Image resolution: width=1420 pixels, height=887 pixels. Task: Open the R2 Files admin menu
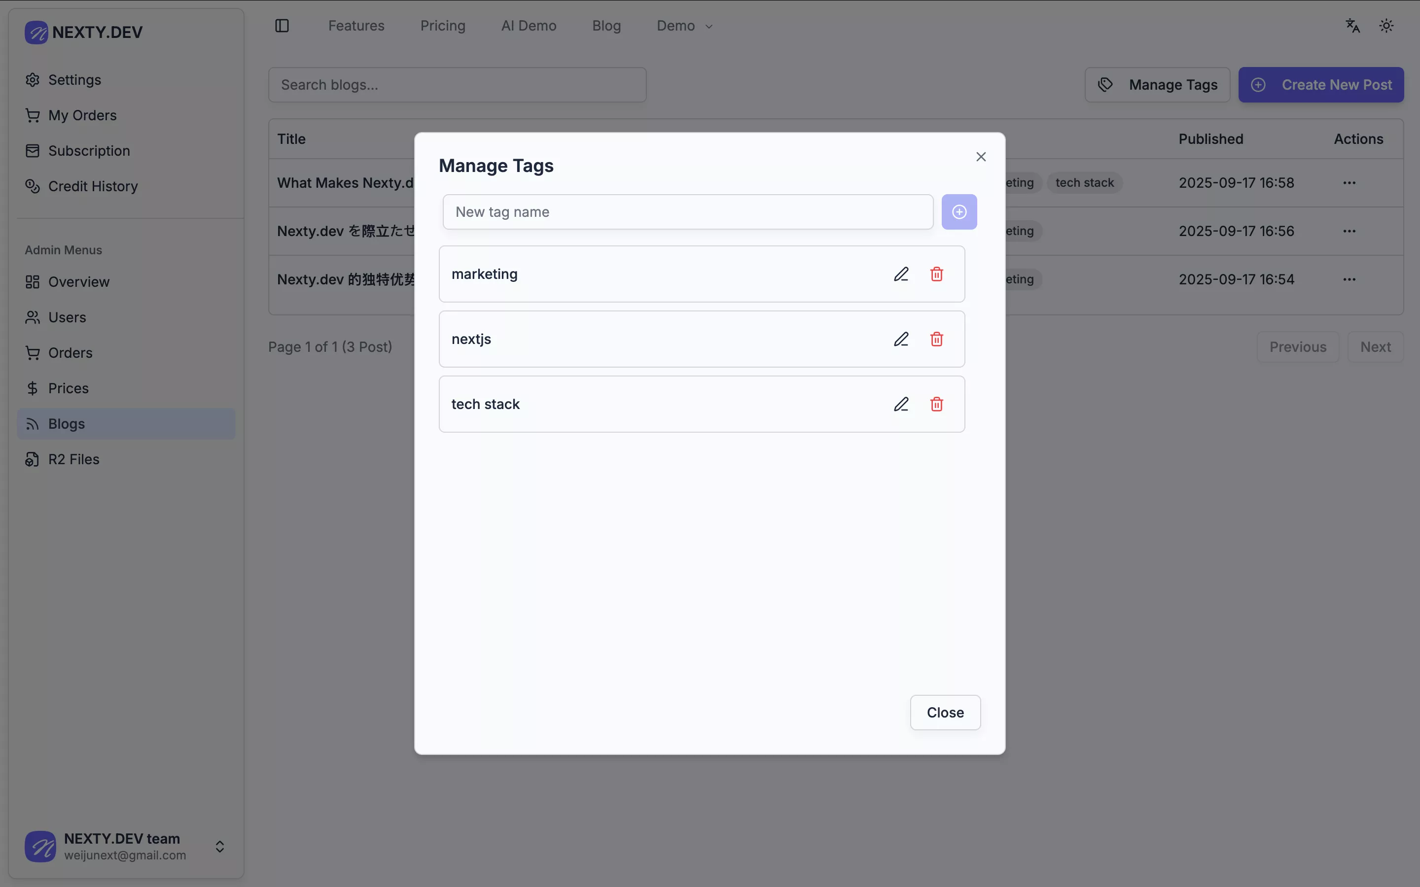73,459
